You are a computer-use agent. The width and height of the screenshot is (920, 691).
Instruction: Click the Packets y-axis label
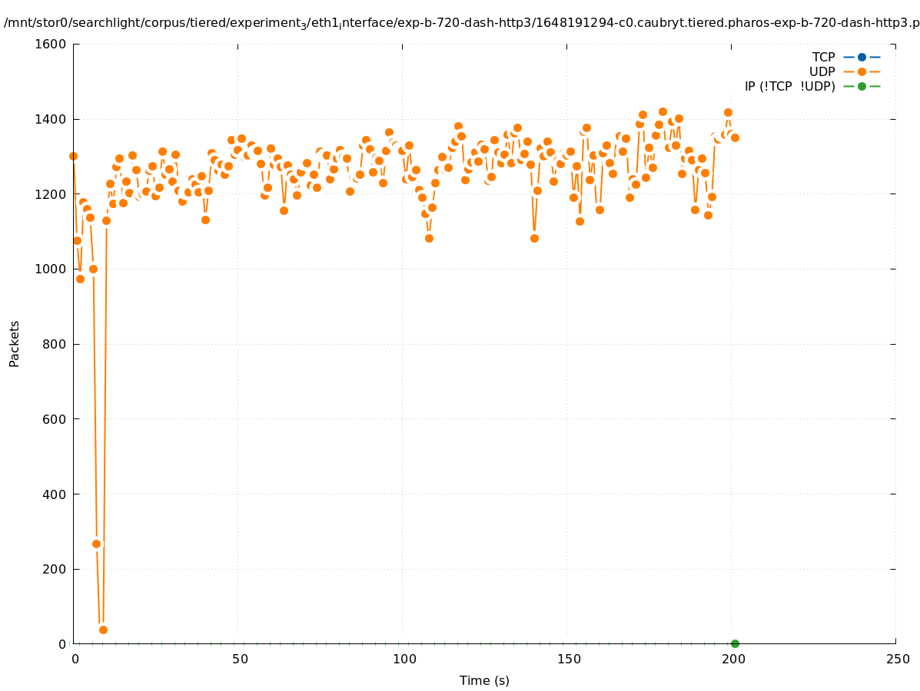(15, 344)
